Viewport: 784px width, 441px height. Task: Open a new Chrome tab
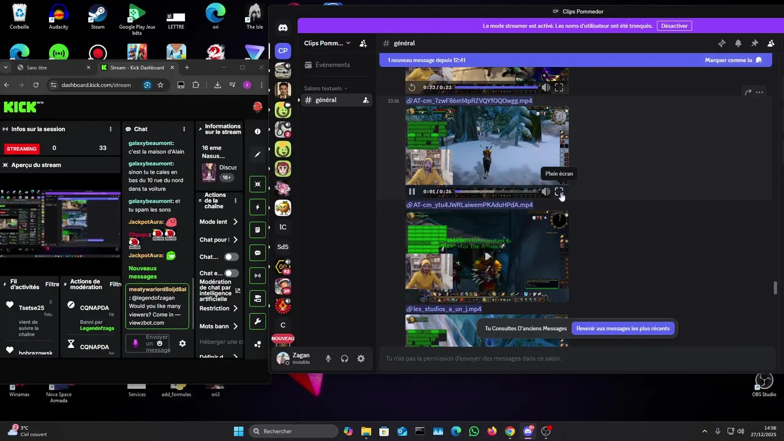[187, 67]
